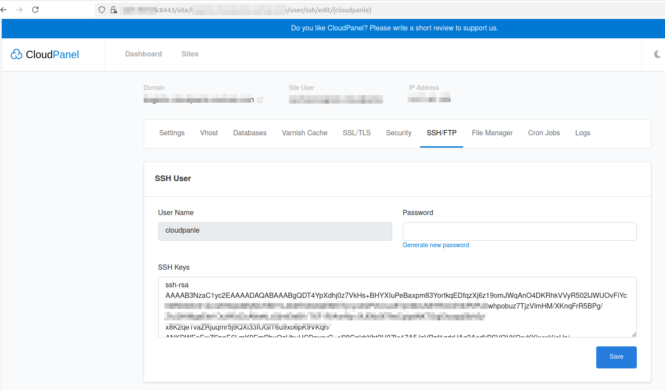Click inside the SSH Keys textarea
The height and width of the screenshot is (390, 665).
[397, 307]
